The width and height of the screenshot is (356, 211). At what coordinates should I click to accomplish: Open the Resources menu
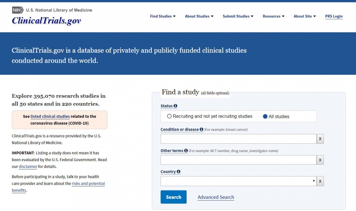273,16
